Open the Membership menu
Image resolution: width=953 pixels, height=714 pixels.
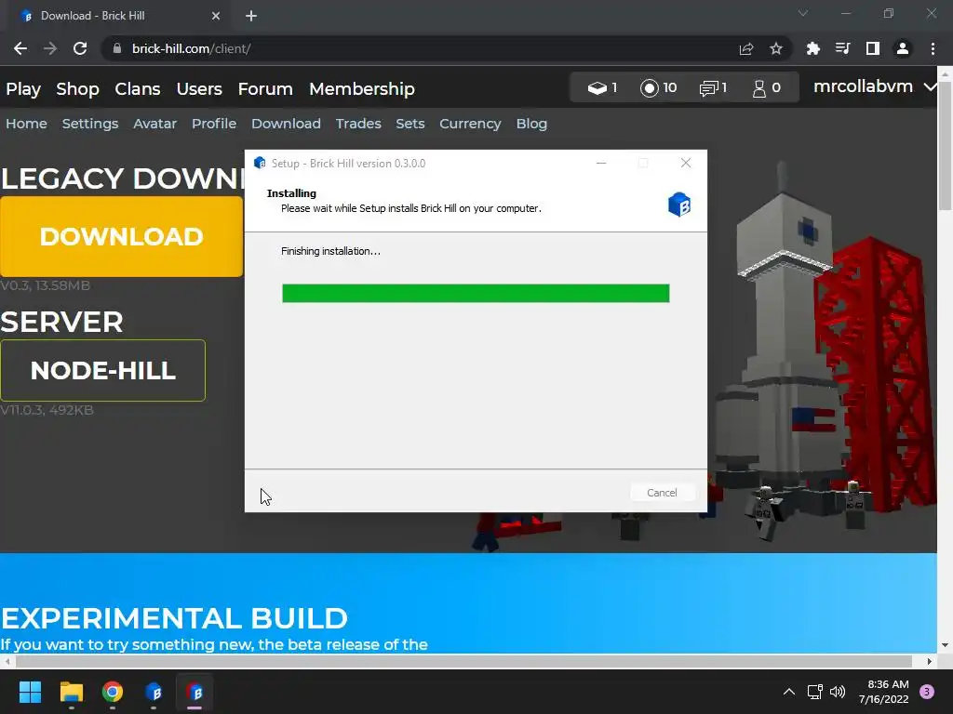[362, 88]
